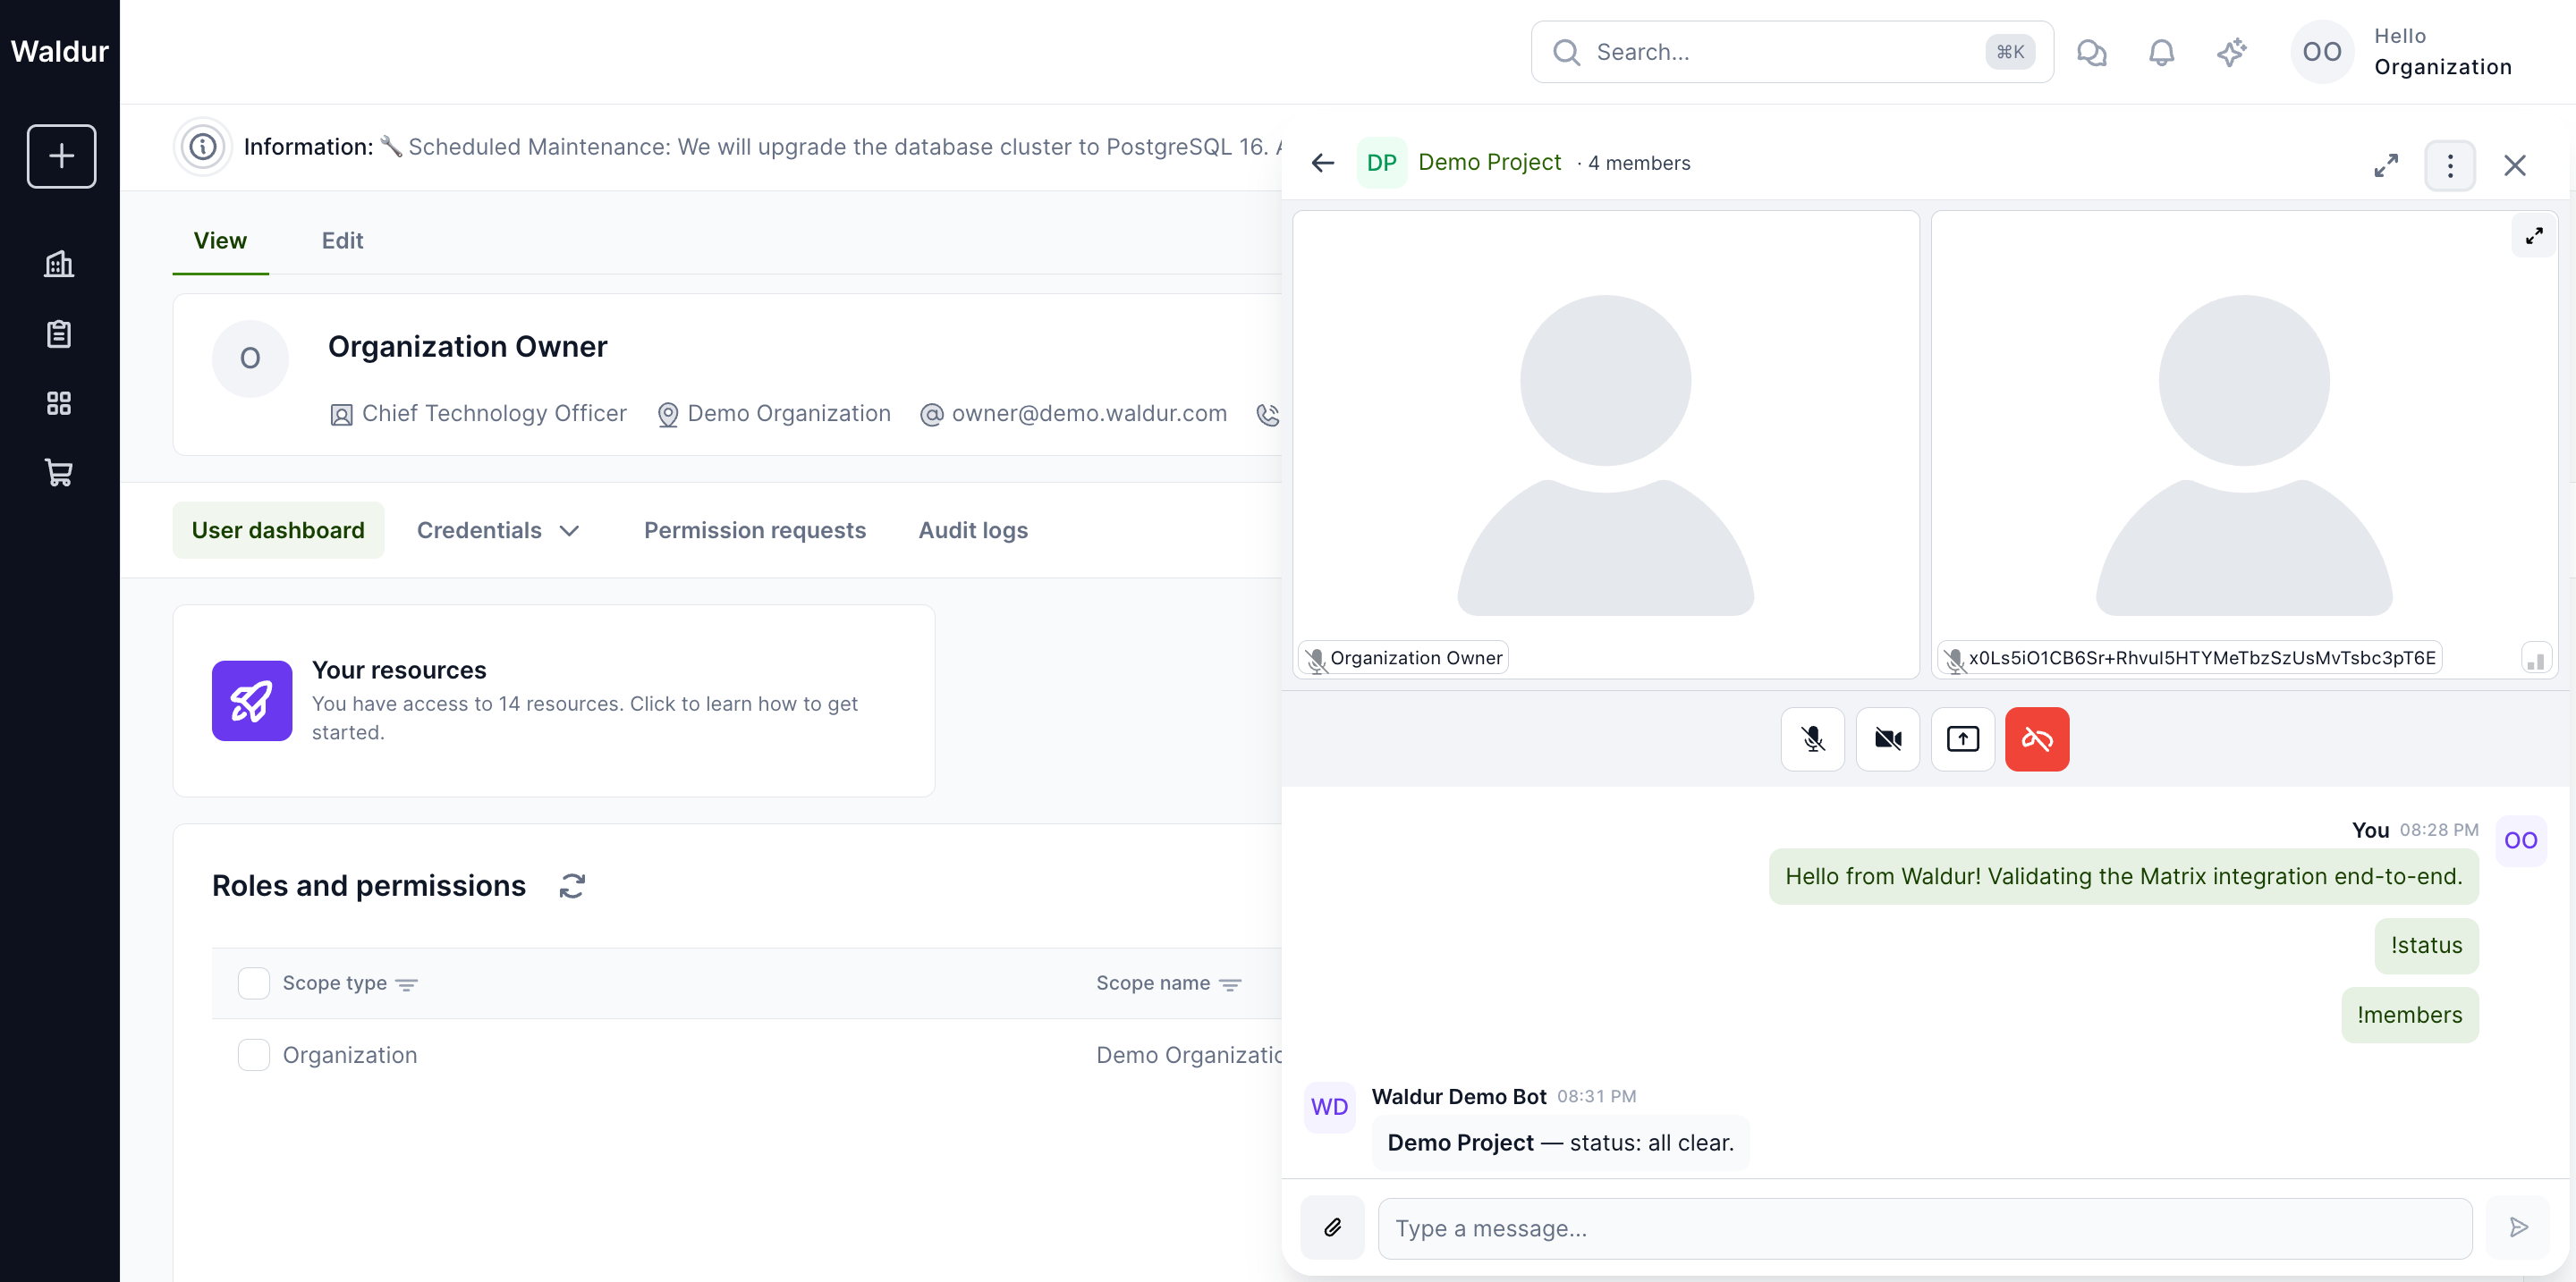Open the notifications bell
This screenshot has height=1282, width=2576.
[x=2161, y=52]
